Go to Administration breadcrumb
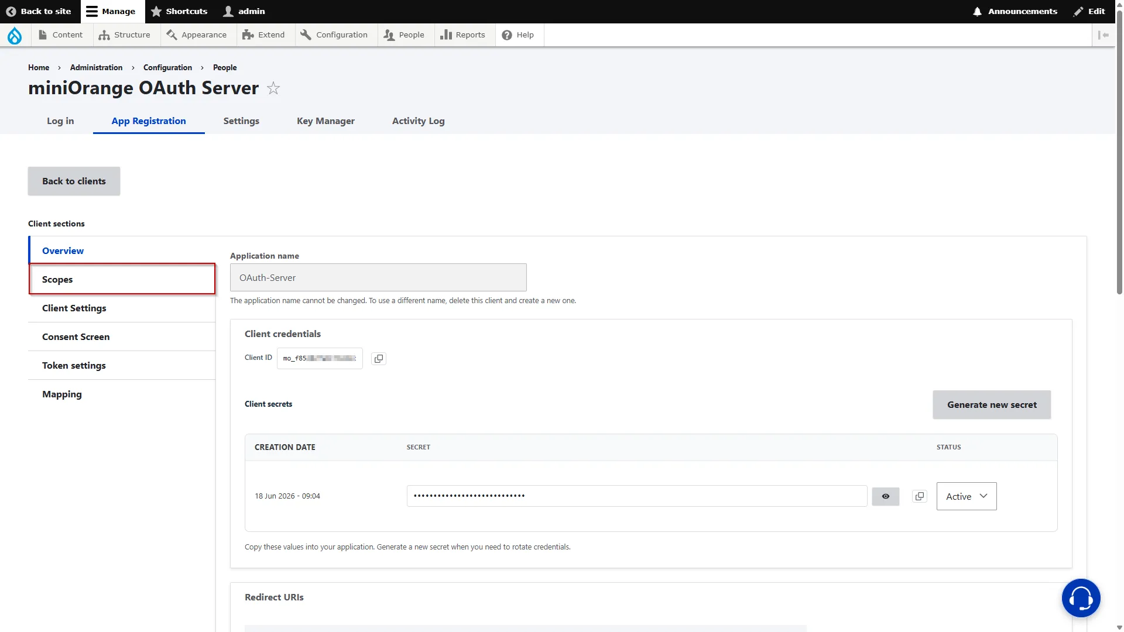The image size is (1124, 632). [x=96, y=67]
